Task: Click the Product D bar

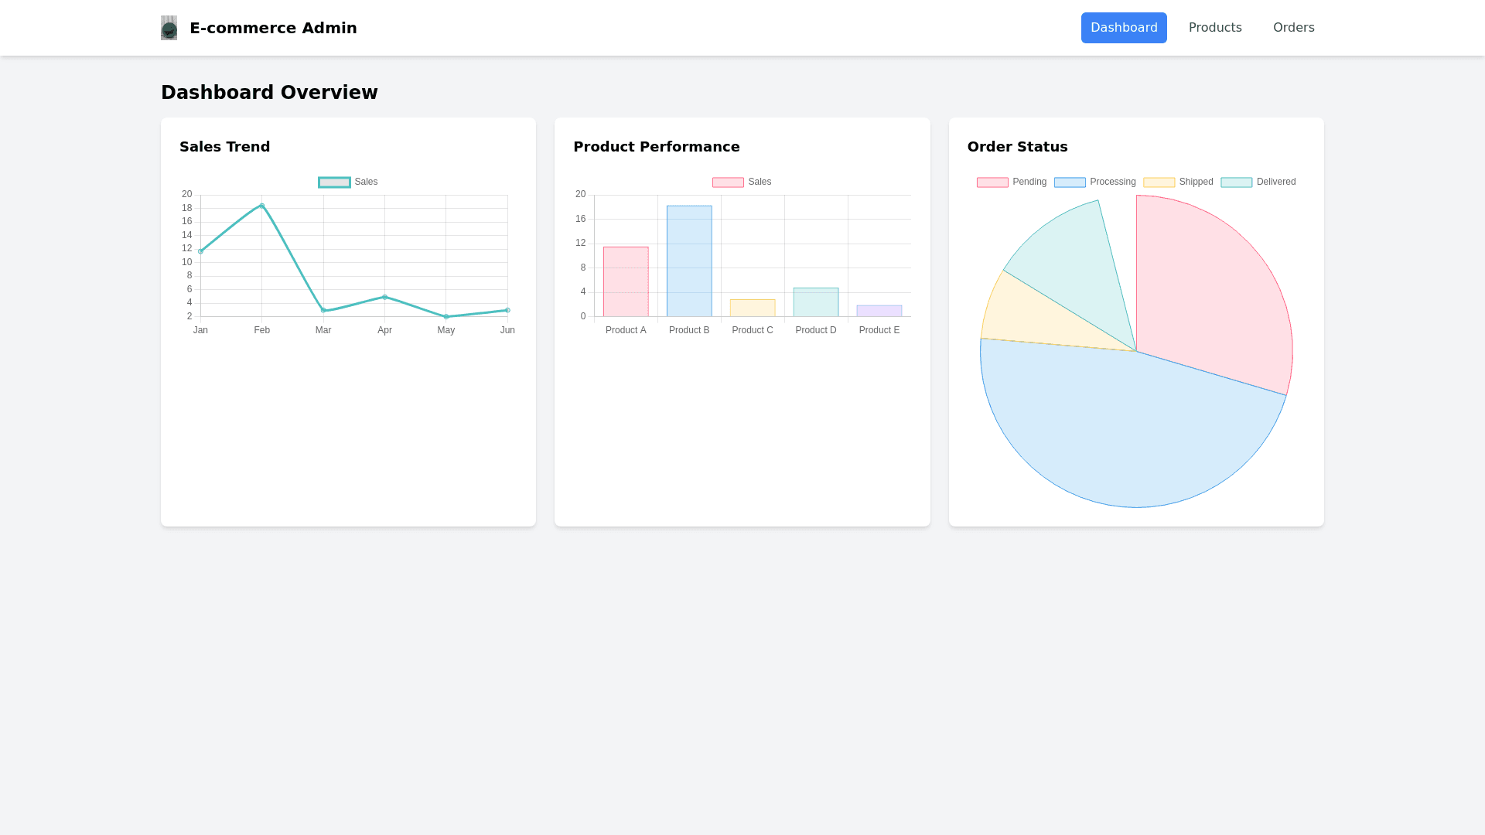Action: 815,302
